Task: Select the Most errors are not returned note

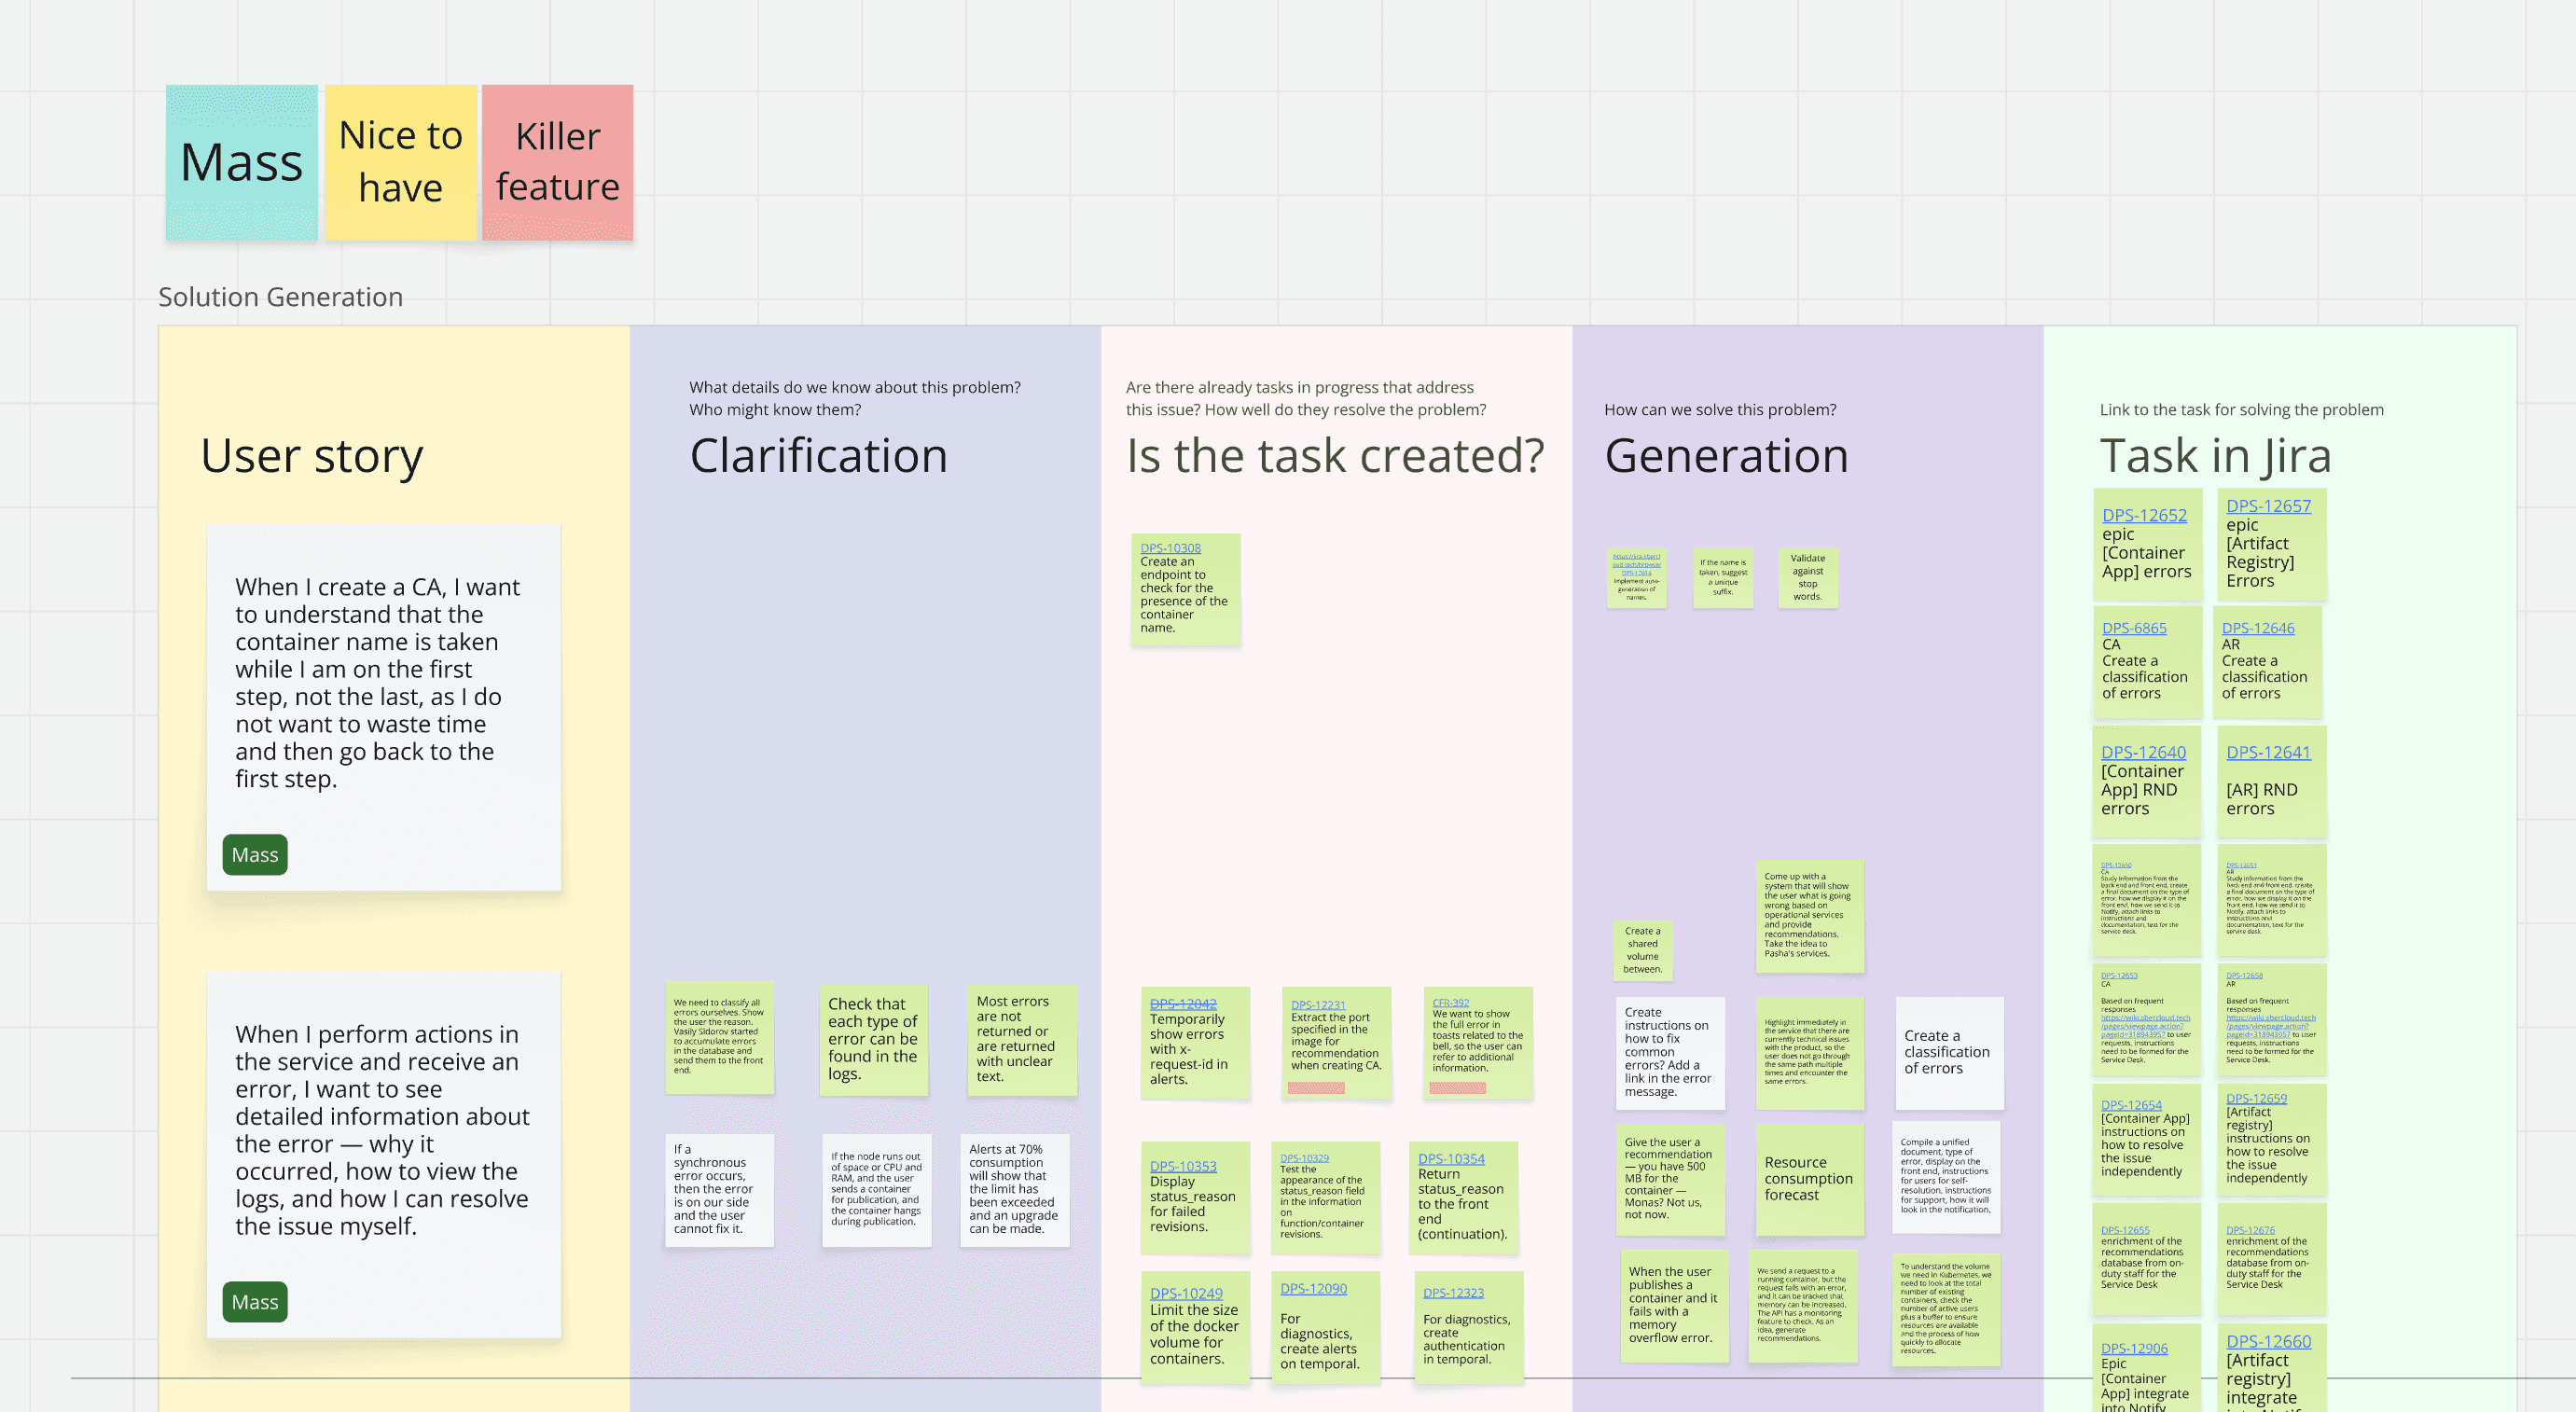Action: 1020,1039
